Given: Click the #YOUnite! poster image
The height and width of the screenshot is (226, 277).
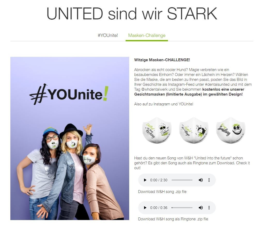Looking at the screenshot, I should (x=70, y=138).
